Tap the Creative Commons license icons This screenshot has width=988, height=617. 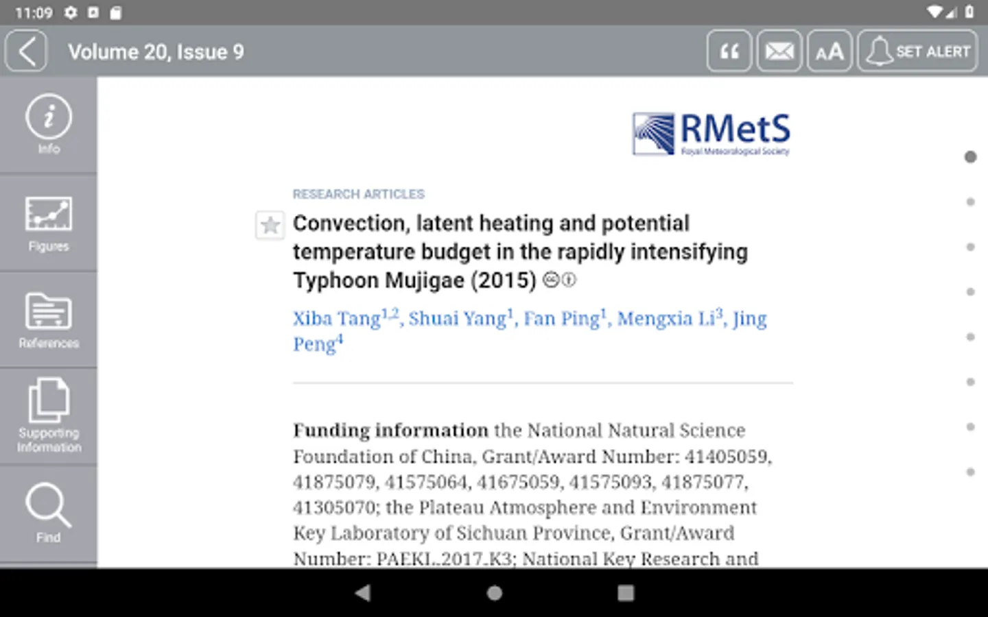click(559, 280)
